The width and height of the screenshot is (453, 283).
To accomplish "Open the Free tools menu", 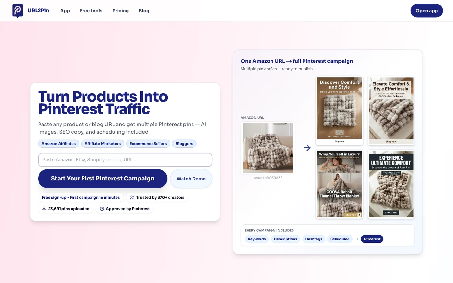I will click(91, 11).
